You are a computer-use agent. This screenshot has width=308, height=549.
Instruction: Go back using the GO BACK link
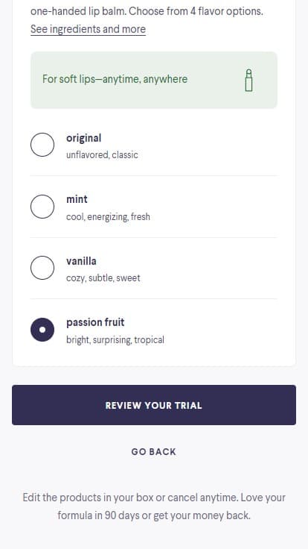click(x=154, y=452)
